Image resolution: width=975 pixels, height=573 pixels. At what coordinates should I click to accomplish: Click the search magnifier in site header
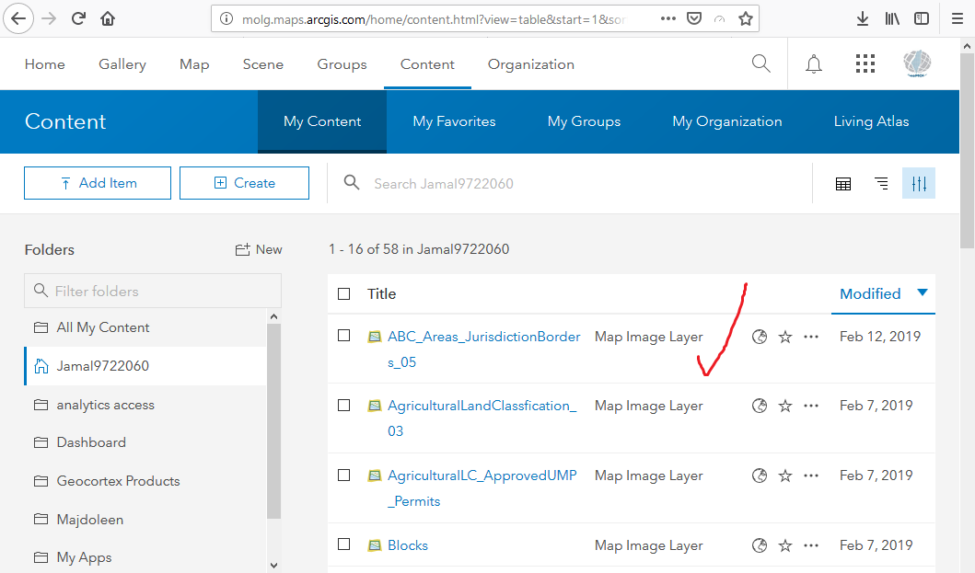pos(760,63)
